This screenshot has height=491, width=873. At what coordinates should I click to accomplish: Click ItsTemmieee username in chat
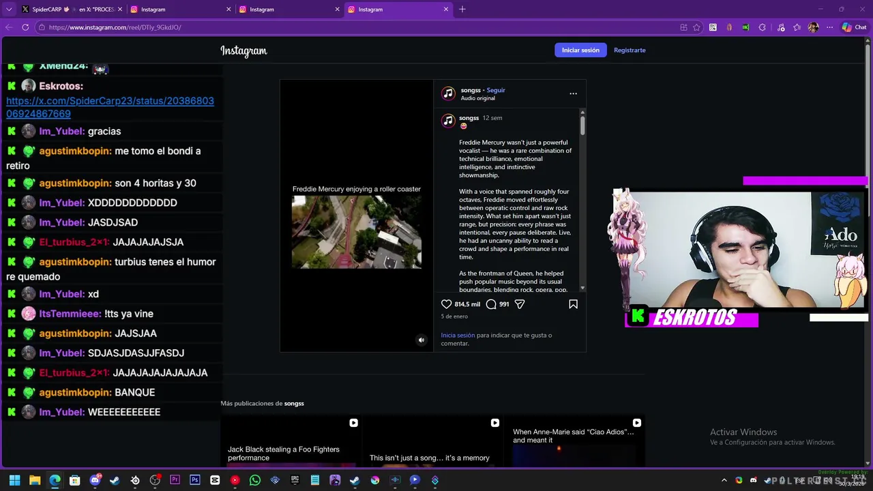[70, 314]
